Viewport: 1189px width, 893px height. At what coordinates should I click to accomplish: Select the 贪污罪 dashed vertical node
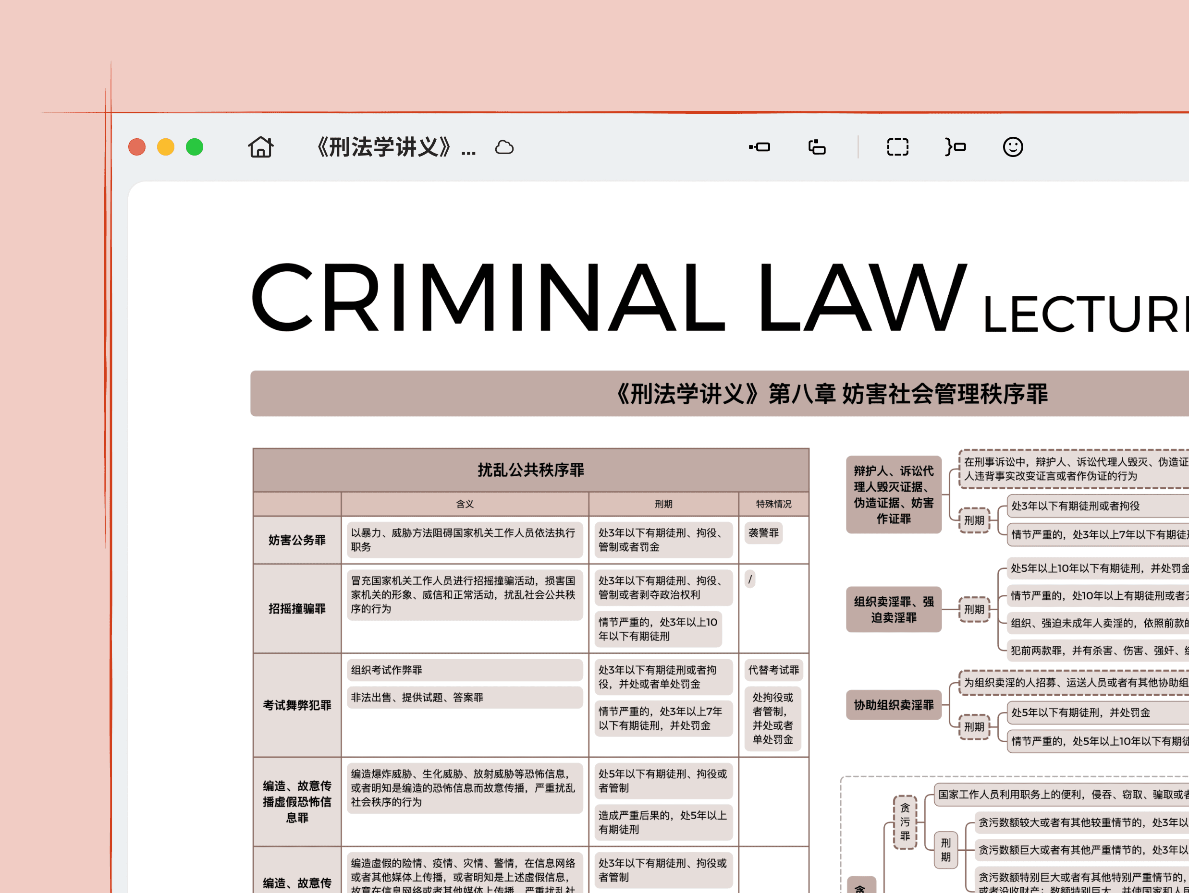905,822
